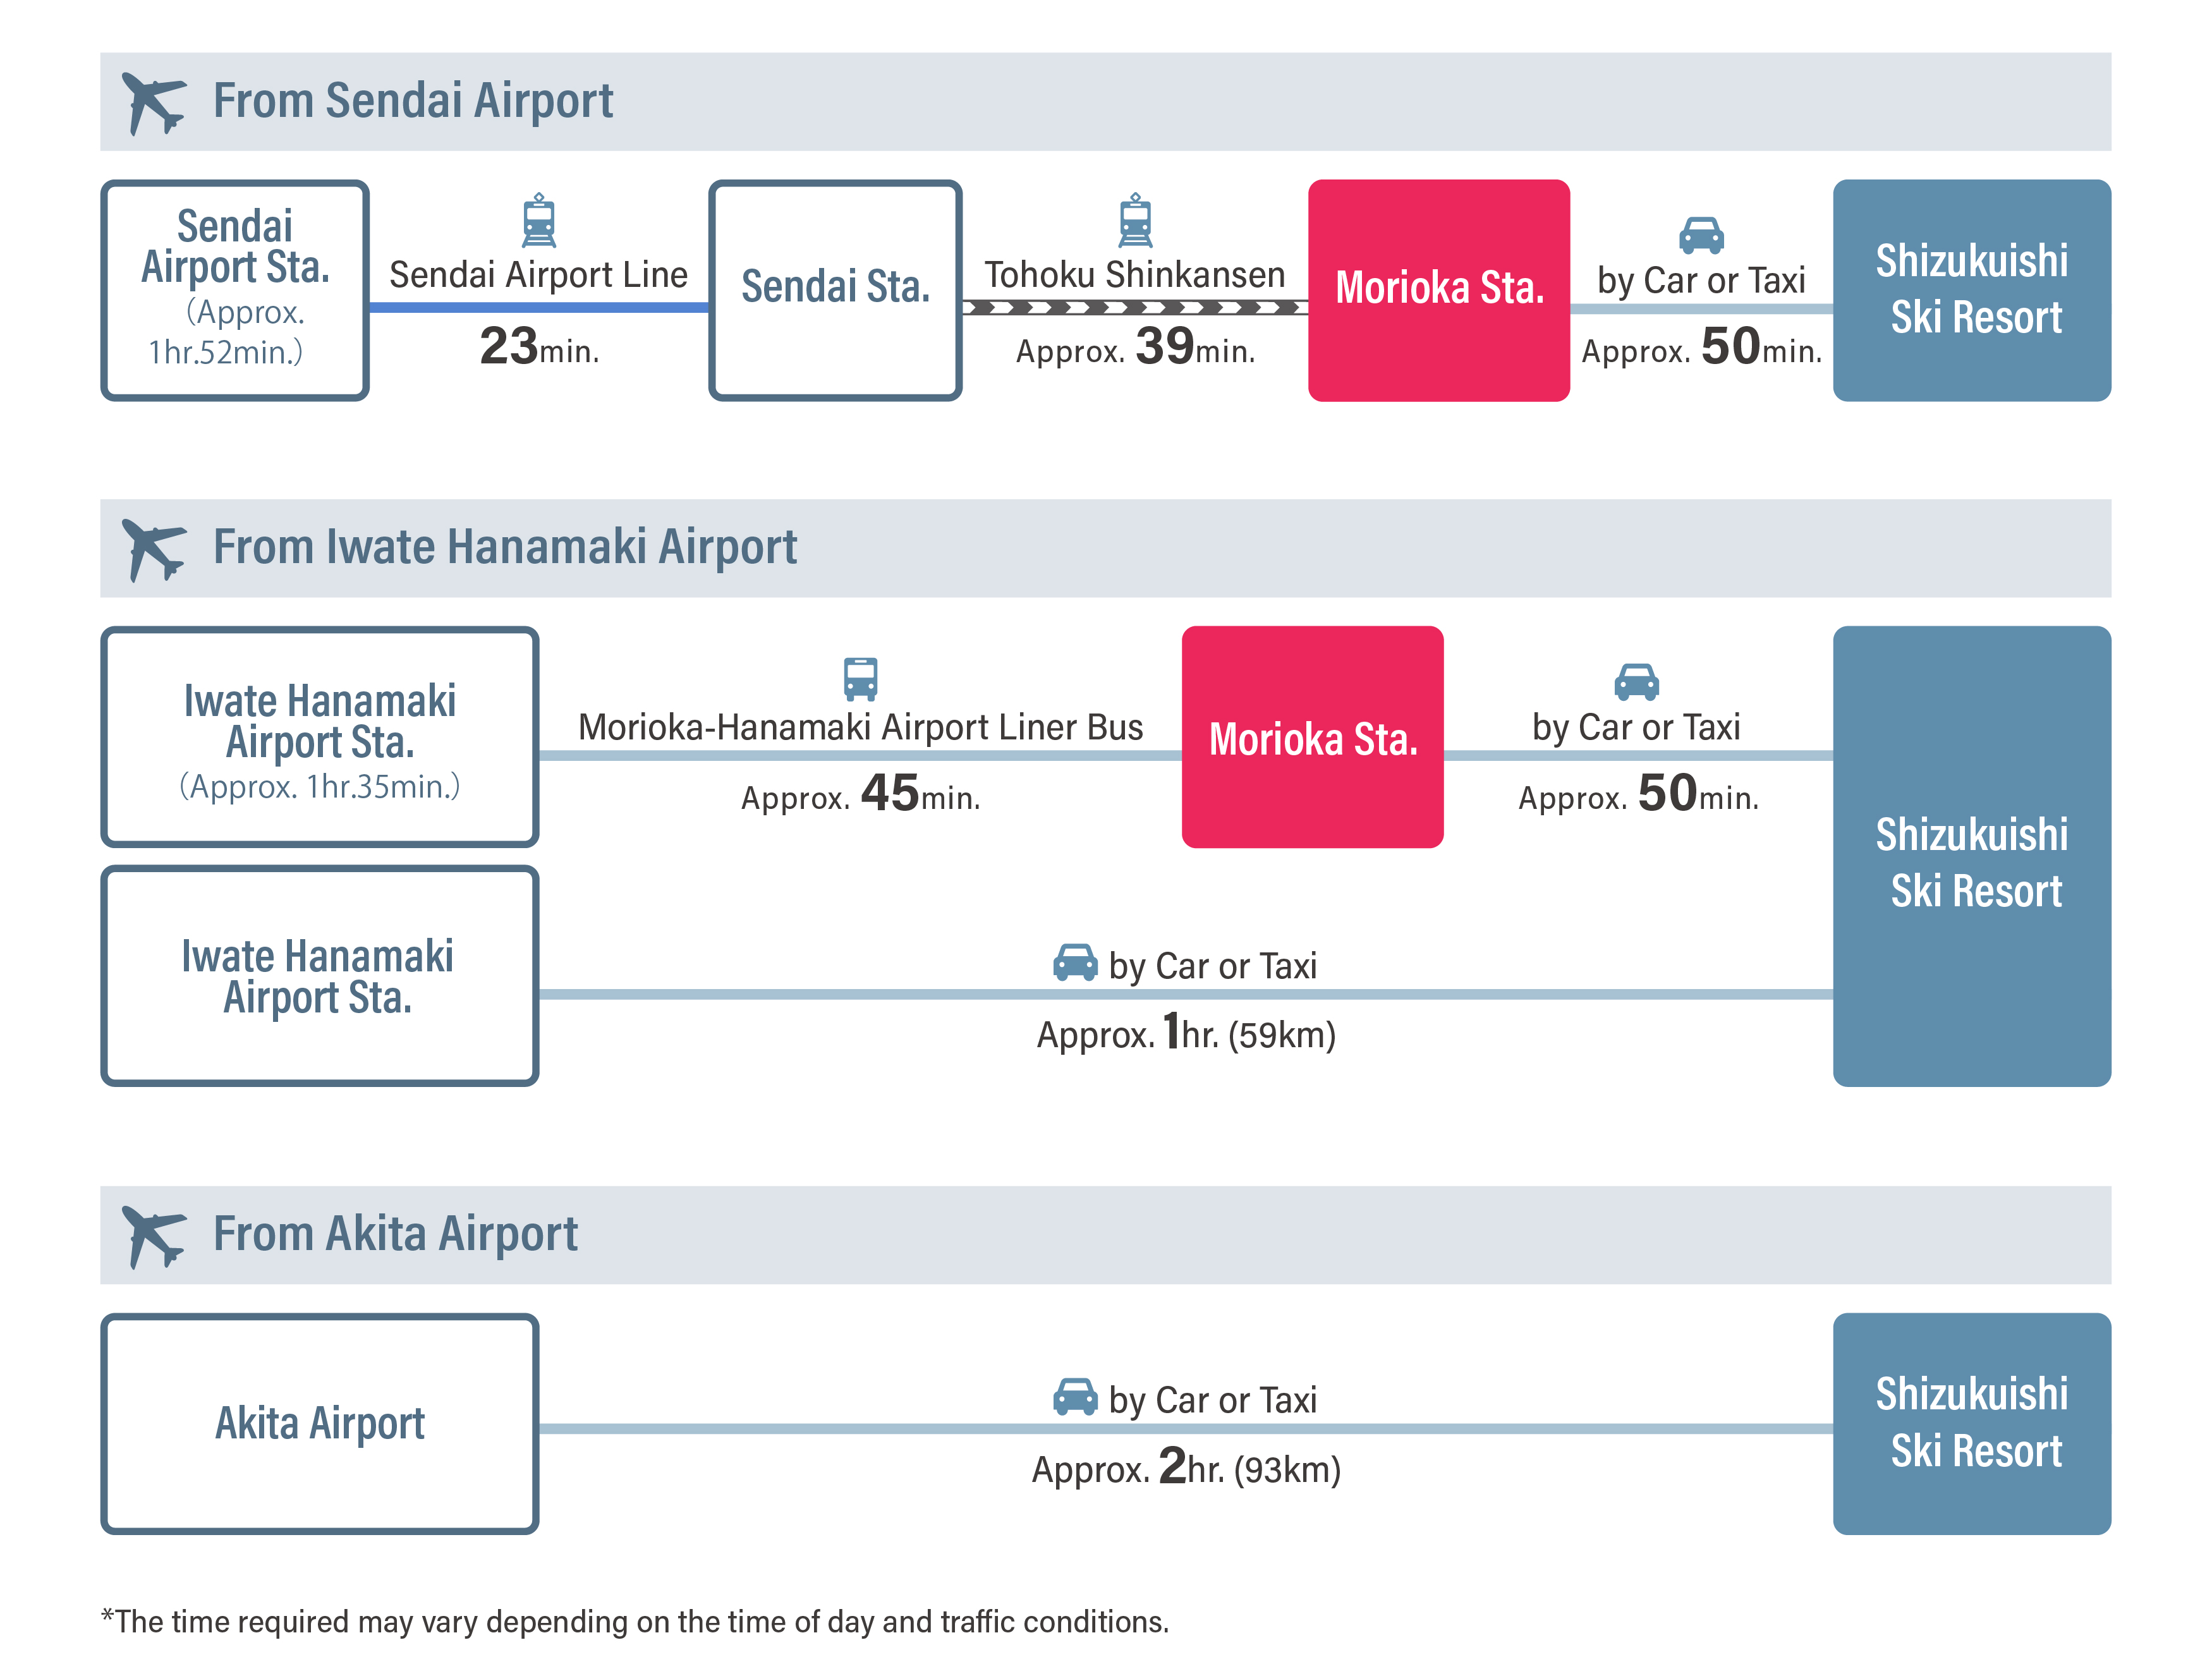
Task: Select the Akita Airport box
Action: [x=320, y=1423]
